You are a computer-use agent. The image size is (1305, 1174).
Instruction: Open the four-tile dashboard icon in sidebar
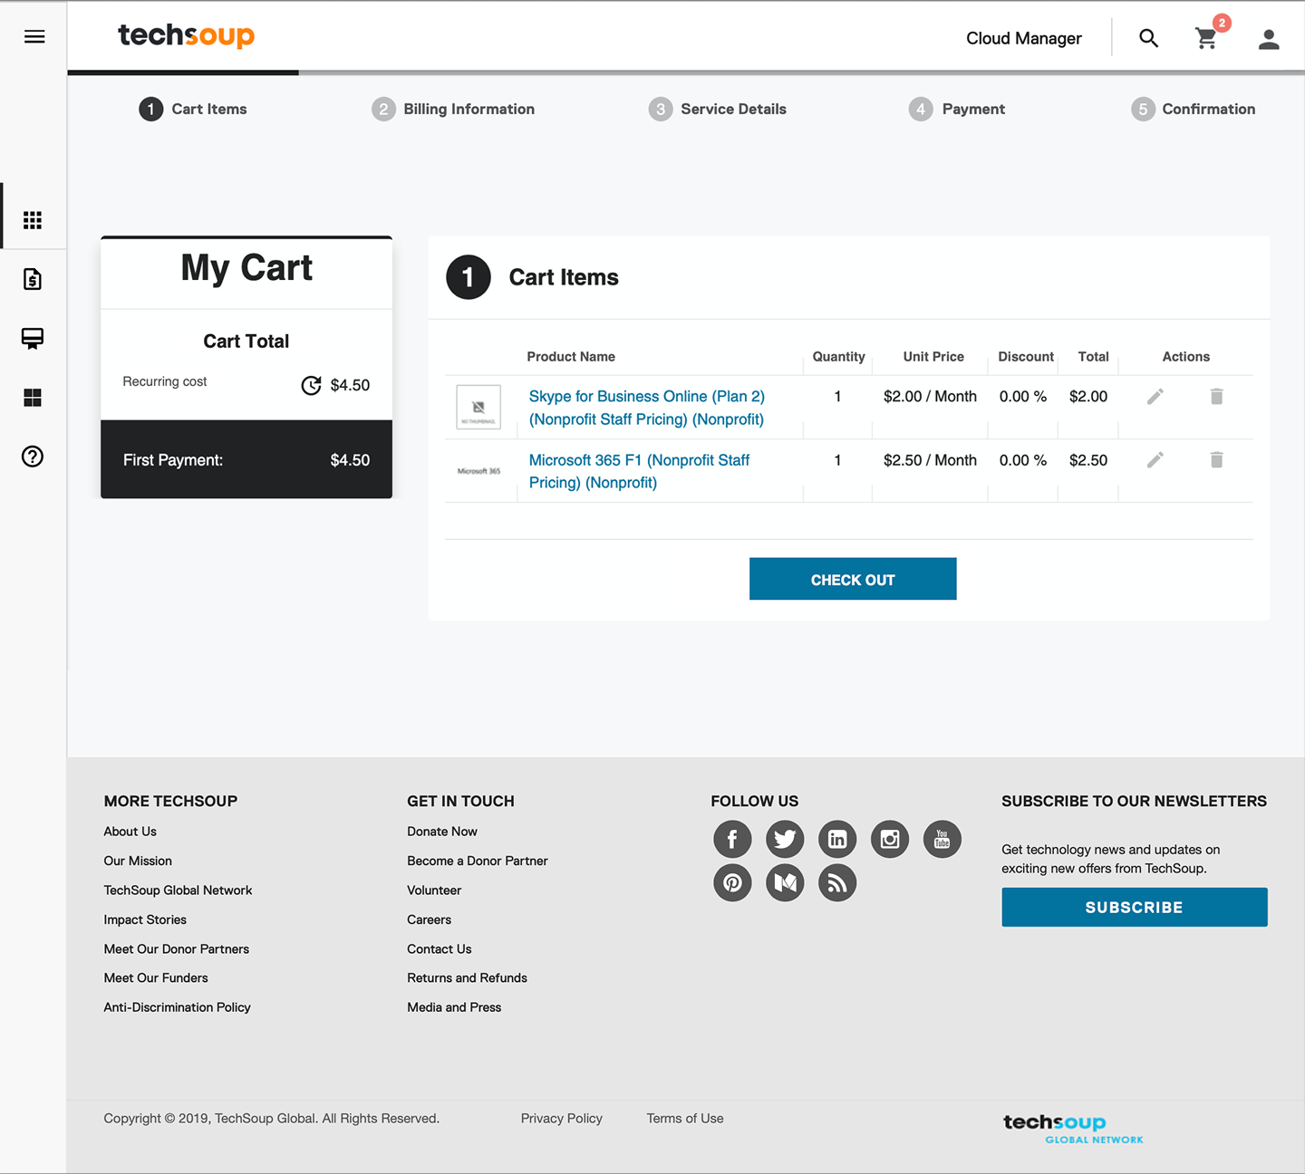click(33, 398)
